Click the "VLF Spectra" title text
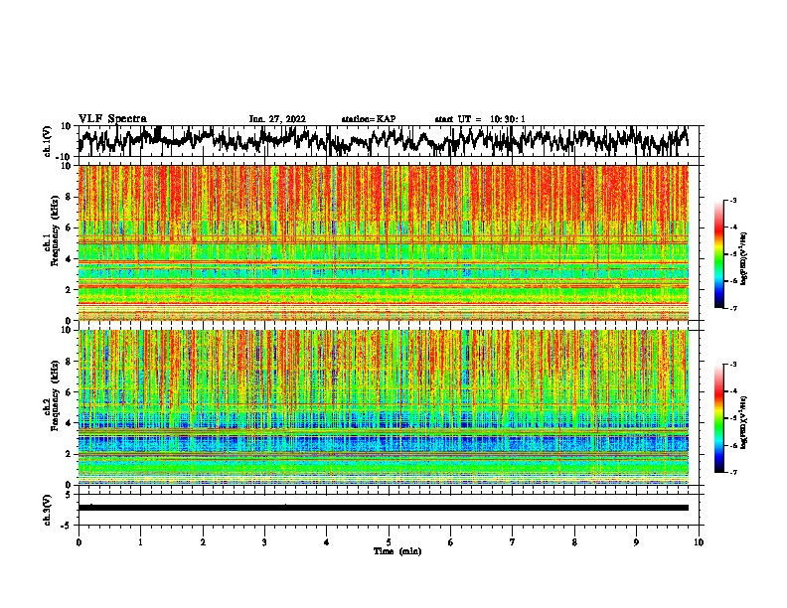 click(112, 119)
